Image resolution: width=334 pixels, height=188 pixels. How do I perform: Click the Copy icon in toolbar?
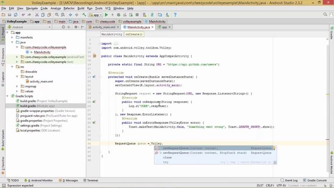tap(43, 15)
